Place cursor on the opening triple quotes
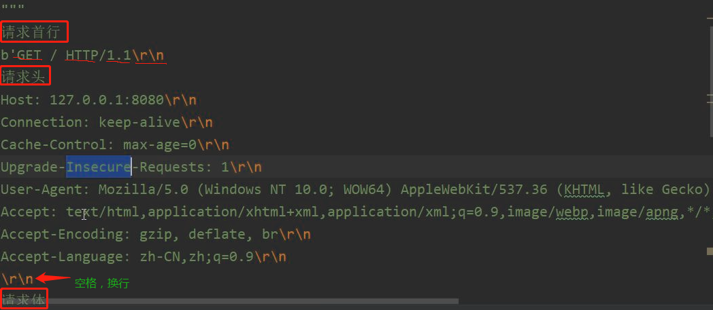Image resolution: width=713 pixels, height=310 pixels. coord(12,8)
